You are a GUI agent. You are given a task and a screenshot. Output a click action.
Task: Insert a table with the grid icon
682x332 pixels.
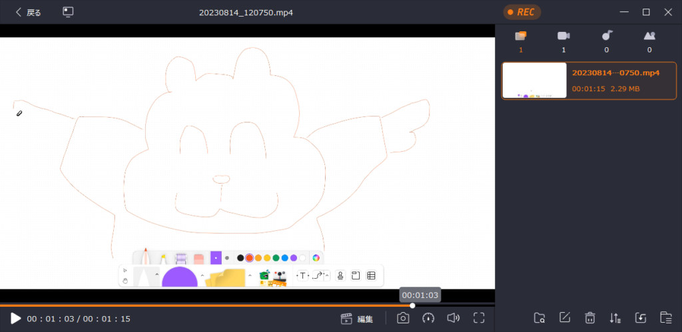pyautogui.click(x=371, y=275)
